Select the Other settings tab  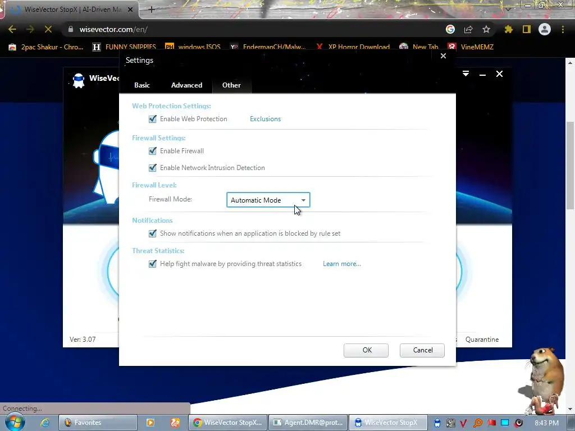coord(231,85)
